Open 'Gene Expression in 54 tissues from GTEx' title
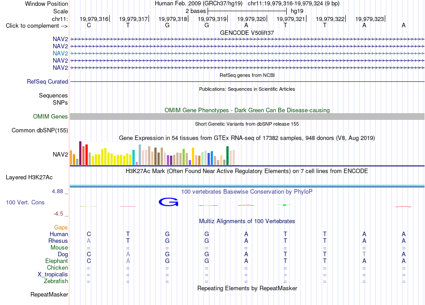 coord(247,138)
